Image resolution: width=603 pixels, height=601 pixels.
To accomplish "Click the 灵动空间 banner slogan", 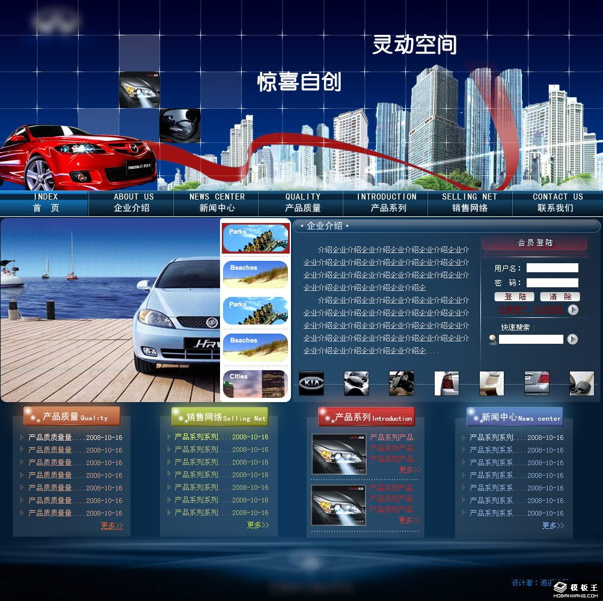I will pos(415,44).
